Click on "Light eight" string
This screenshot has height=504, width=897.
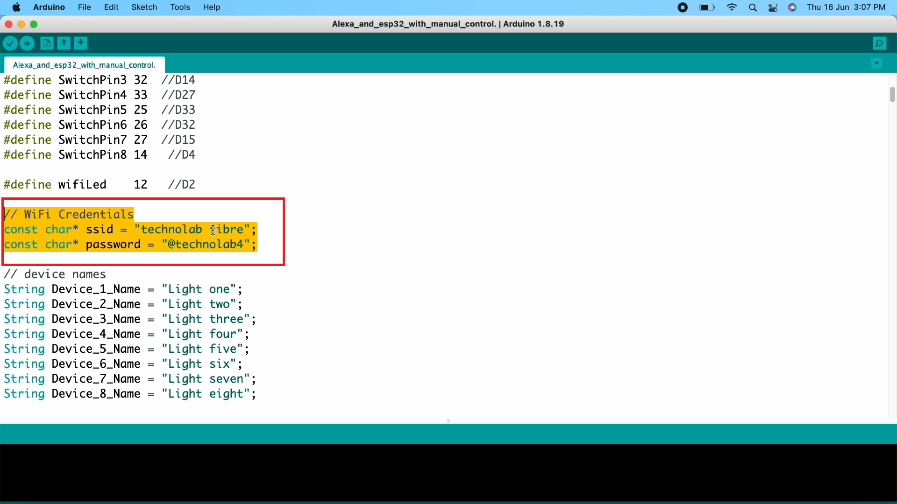[x=206, y=394]
